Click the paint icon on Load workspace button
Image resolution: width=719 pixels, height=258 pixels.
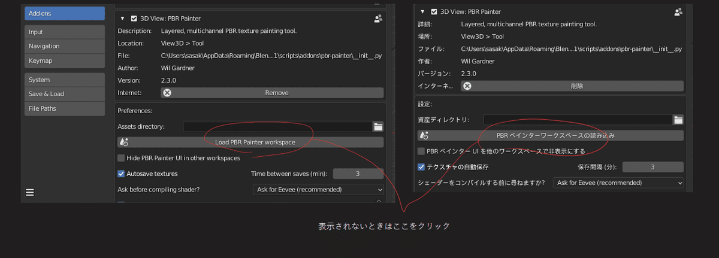(124, 142)
